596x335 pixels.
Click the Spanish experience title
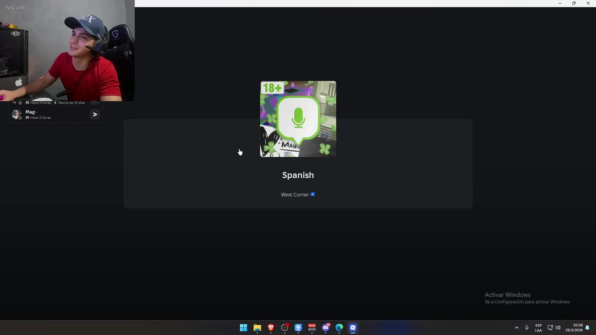tap(298, 175)
